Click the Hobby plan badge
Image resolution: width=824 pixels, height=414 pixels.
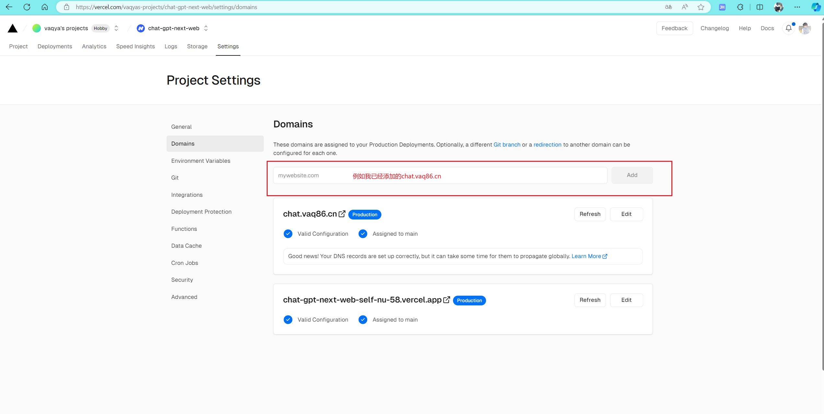point(100,28)
